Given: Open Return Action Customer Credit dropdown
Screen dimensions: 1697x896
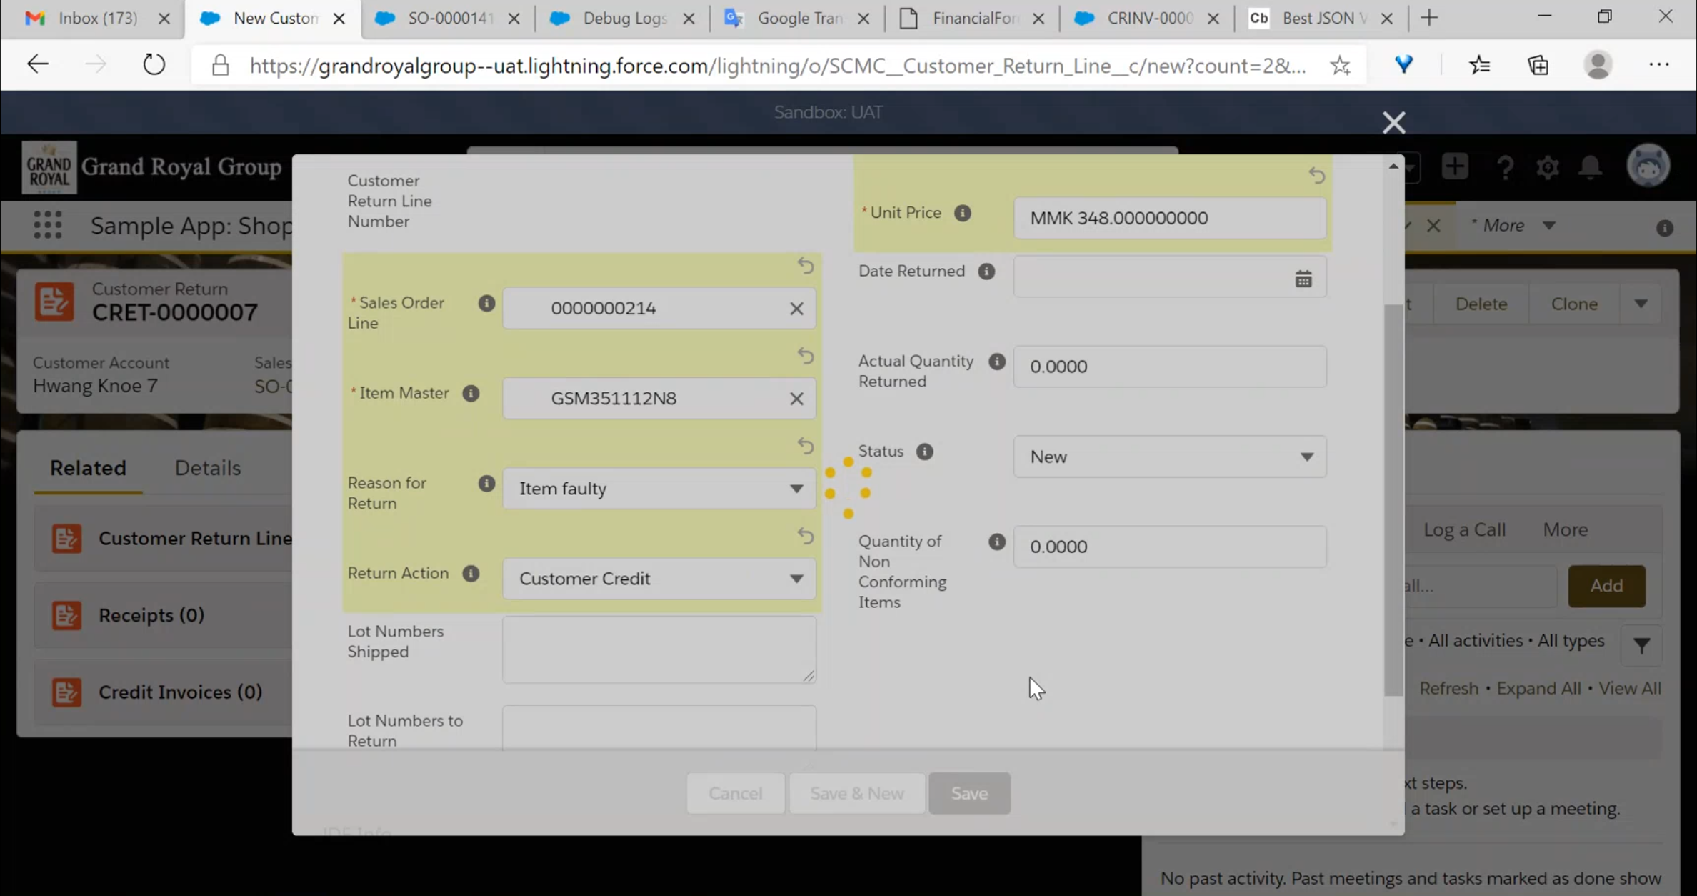Looking at the screenshot, I should click(658, 579).
